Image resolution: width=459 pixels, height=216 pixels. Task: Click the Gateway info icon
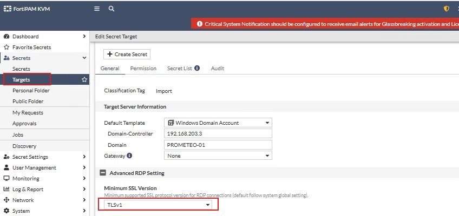coord(129,156)
